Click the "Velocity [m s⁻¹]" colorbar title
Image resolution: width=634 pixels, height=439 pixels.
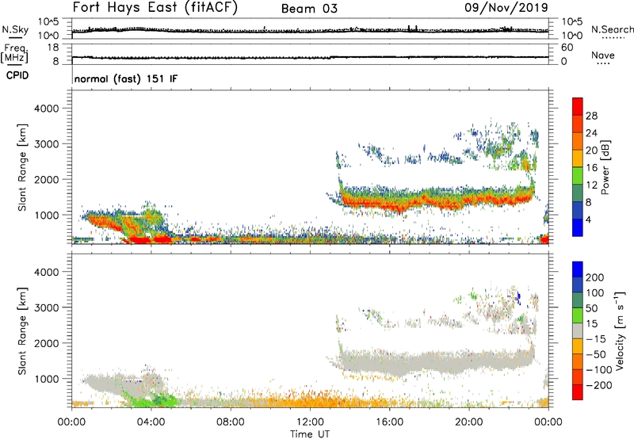[620, 330]
